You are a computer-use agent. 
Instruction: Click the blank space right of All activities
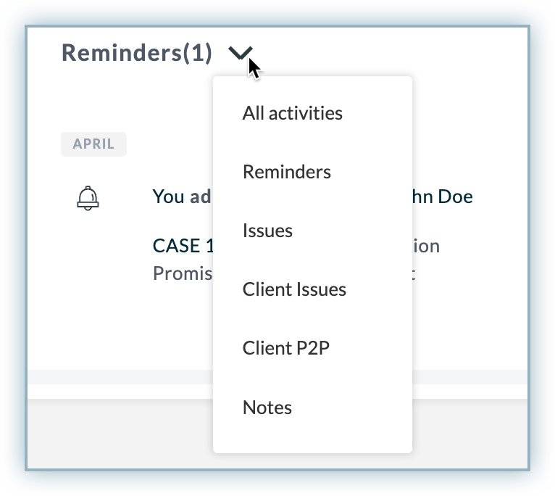point(377,113)
